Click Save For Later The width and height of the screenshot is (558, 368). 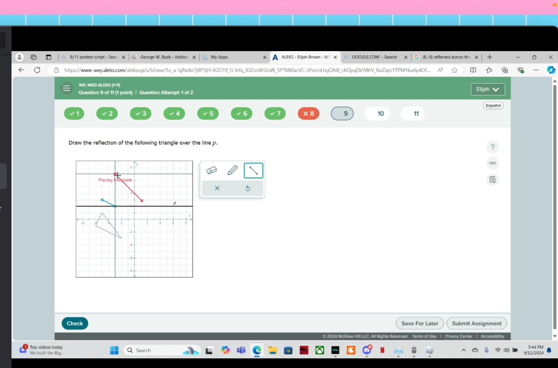pos(419,324)
